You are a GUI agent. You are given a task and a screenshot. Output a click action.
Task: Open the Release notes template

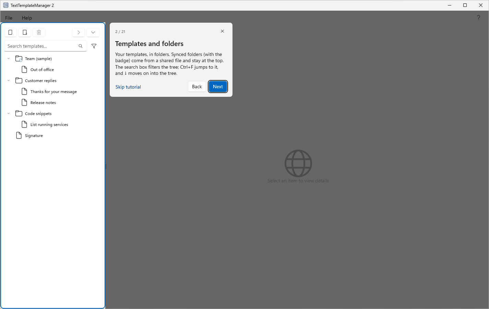pyautogui.click(x=43, y=103)
